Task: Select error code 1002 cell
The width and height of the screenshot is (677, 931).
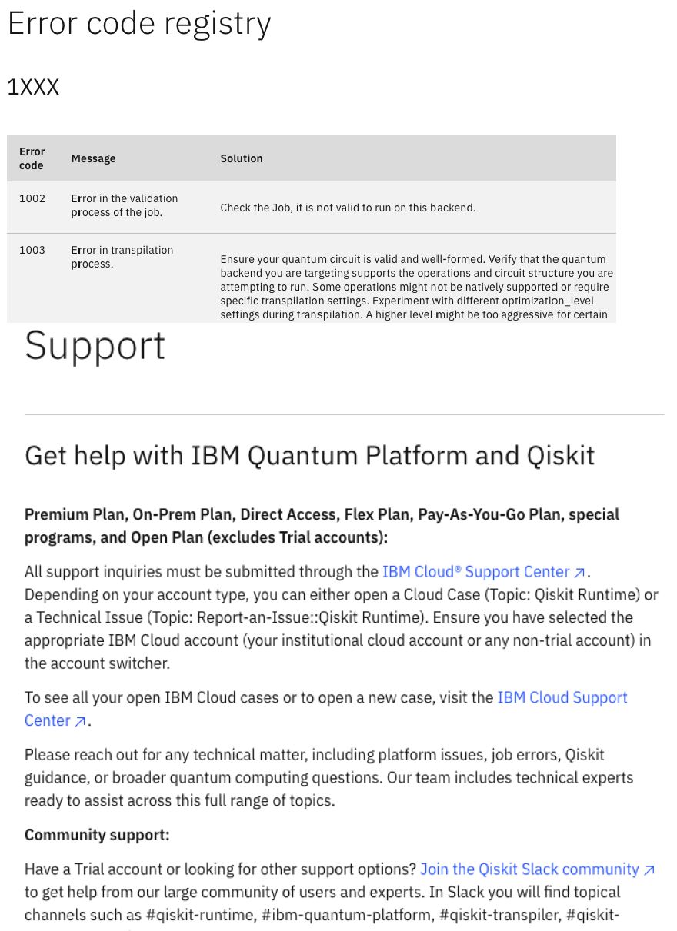Action: (32, 198)
